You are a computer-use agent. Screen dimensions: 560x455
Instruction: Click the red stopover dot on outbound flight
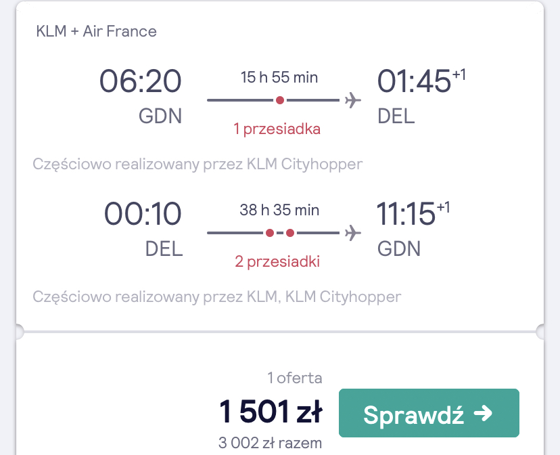point(280,100)
